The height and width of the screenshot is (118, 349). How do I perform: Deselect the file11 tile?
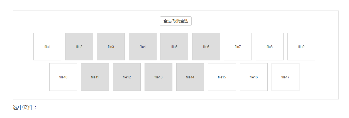95,77
